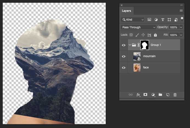The height and width of the screenshot is (128, 190).
Task: Filter layers by pixel layer type
Action: pos(149,20)
